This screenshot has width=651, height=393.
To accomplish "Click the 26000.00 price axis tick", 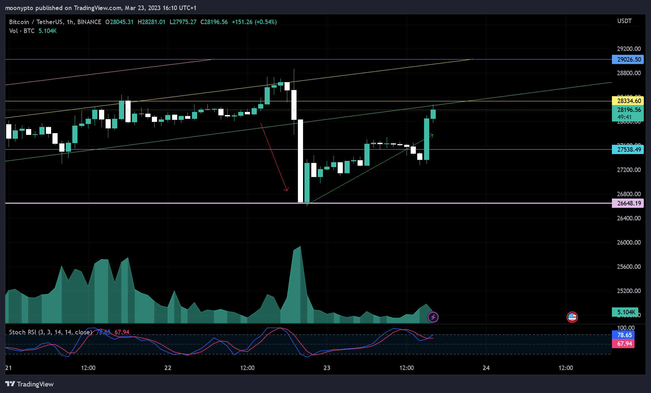I will tap(629, 242).
